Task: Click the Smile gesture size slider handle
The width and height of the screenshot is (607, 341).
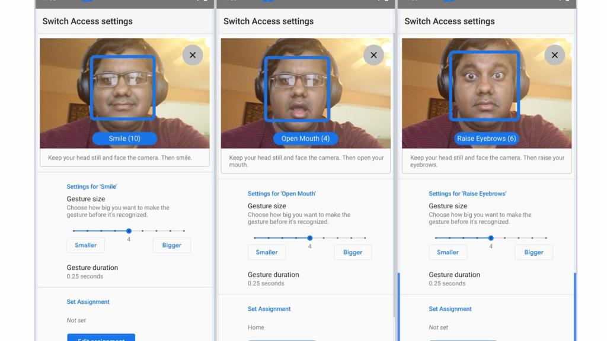Action: click(x=129, y=231)
